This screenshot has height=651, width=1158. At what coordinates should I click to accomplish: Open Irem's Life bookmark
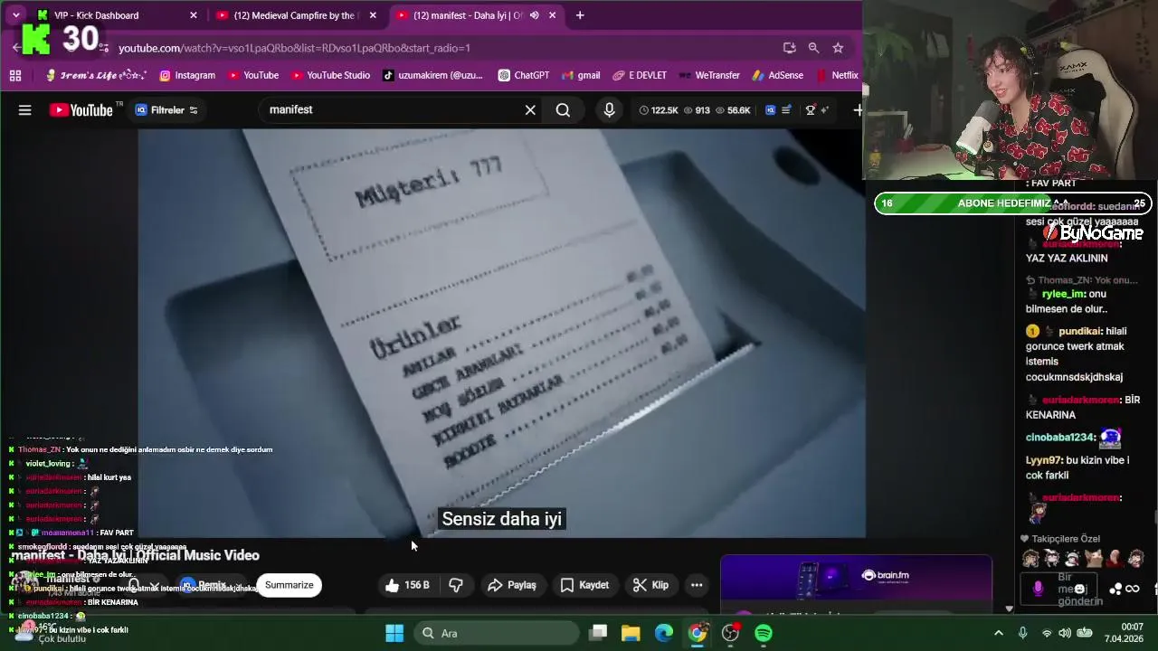click(96, 75)
